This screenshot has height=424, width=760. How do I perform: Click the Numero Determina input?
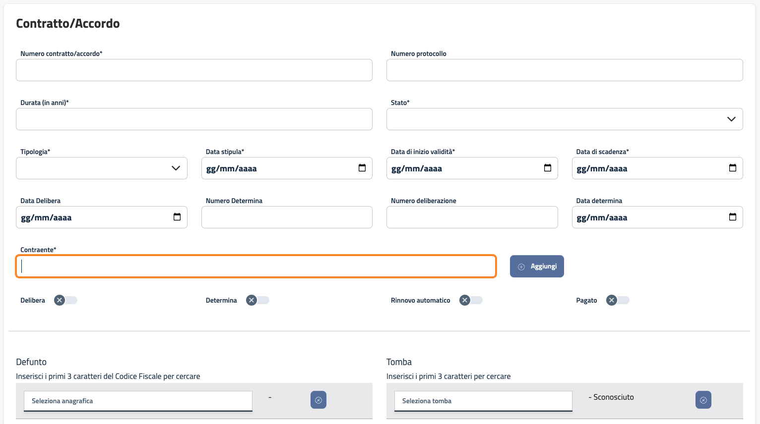coord(287,217)
